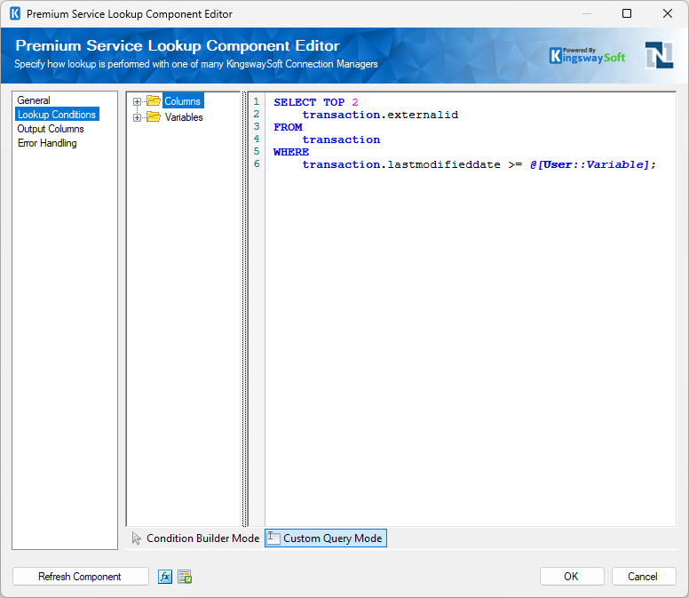Image resolution: width=689 pixels, height=598 pixels.
Task: Close the editor window
Action: (x=668, y=13)
